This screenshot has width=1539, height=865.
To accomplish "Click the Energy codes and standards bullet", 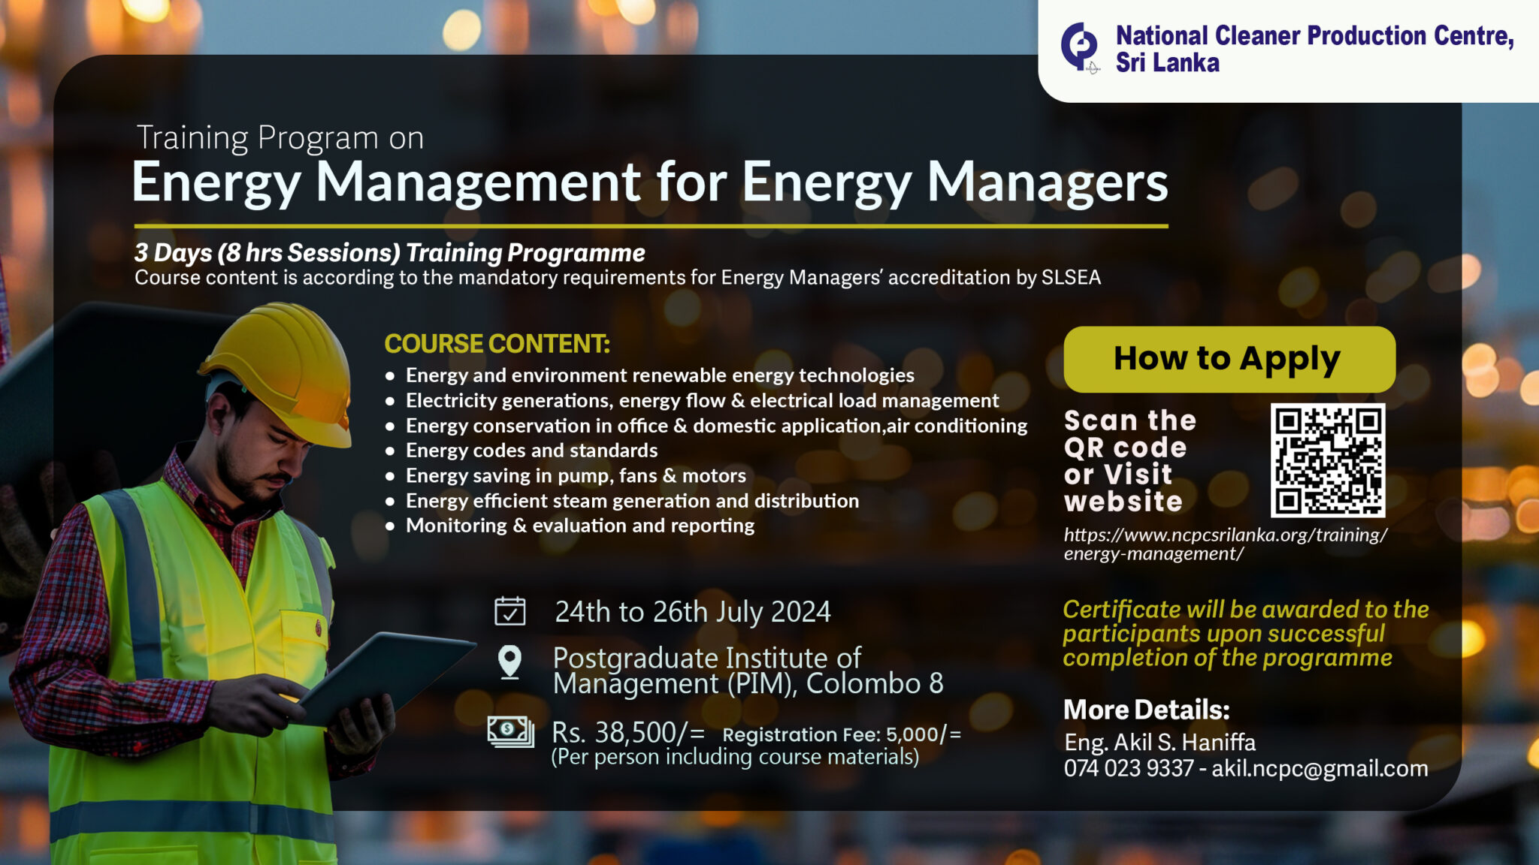I will pos(531,451).
